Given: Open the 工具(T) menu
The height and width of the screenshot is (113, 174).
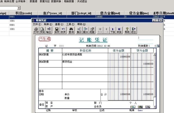Looking at the screenshot, I should [70, 24].
